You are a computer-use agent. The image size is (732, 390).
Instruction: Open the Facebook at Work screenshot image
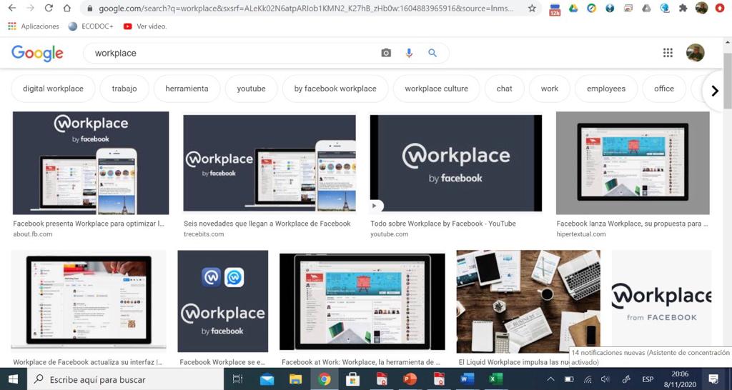click(x=362, y=302)
